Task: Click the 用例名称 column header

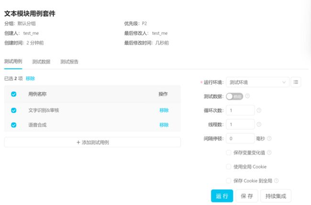Action: coord(37,94)
